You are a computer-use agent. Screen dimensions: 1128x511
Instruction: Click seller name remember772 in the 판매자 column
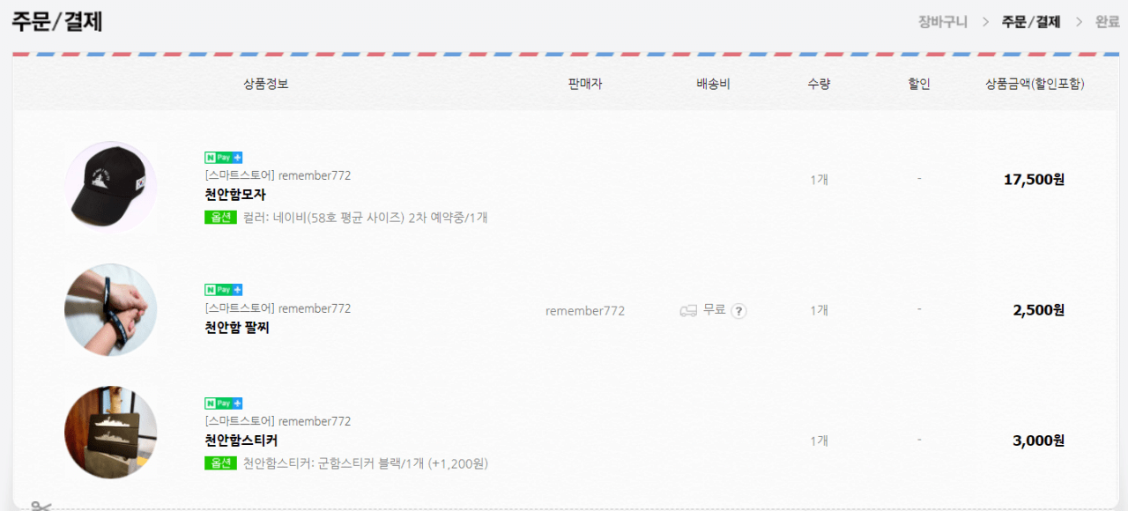pos(585,311)
